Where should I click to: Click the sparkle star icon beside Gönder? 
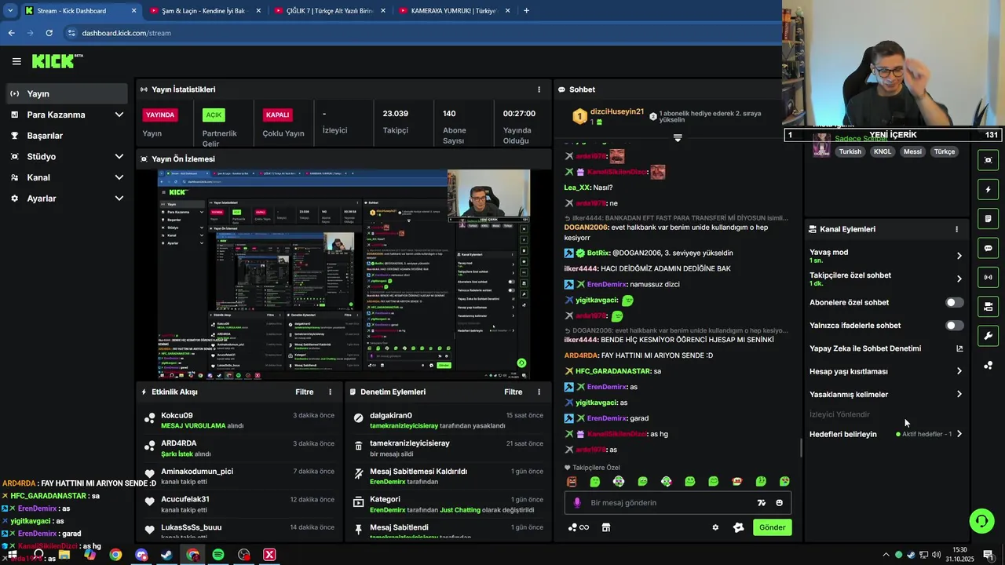[x=738, y=527]
